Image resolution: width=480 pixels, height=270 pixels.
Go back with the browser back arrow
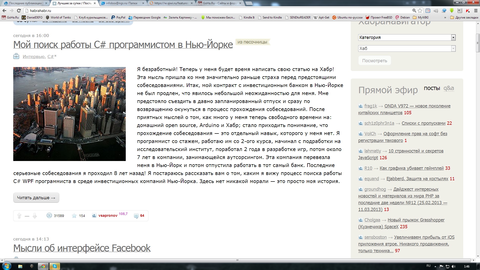(x=4, y=10)
